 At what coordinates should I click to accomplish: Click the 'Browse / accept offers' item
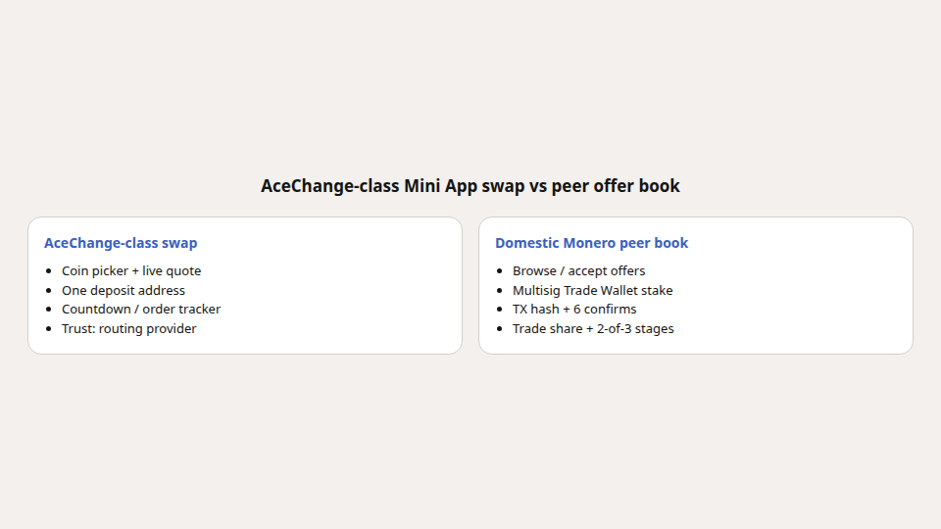[578, 271]
